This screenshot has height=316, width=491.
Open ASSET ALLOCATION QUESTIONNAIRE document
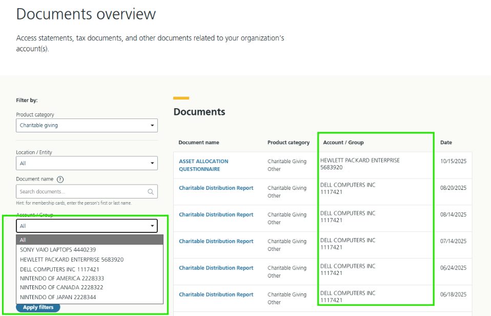click(203, 165)
